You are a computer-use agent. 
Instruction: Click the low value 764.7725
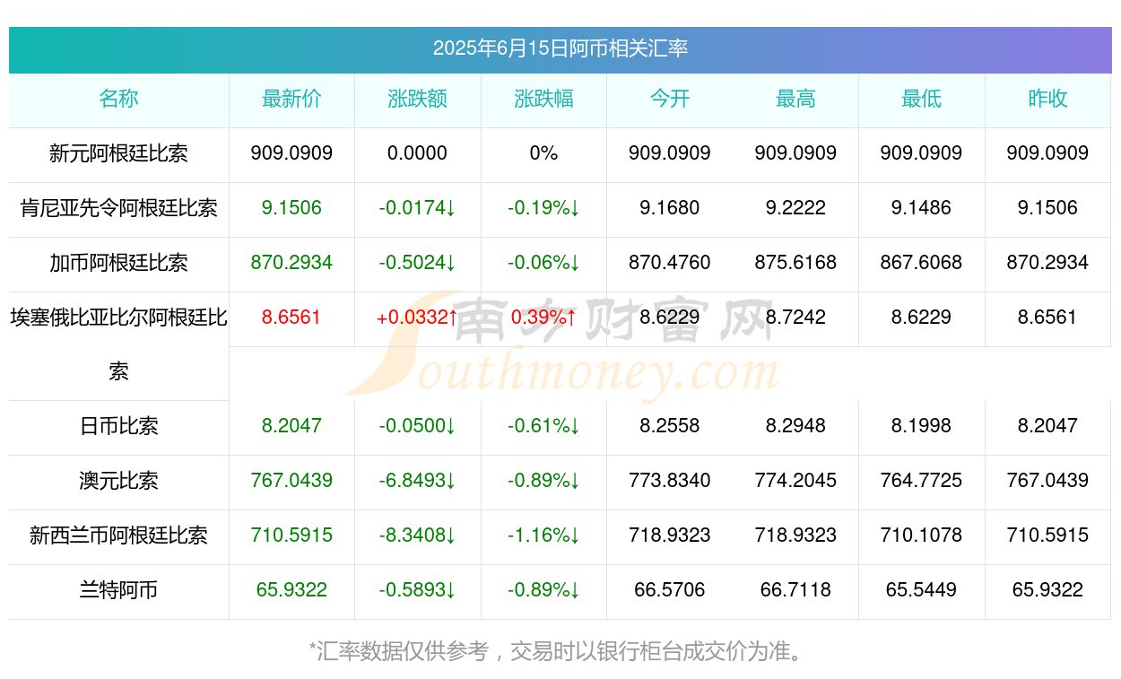tap(922, 481)
